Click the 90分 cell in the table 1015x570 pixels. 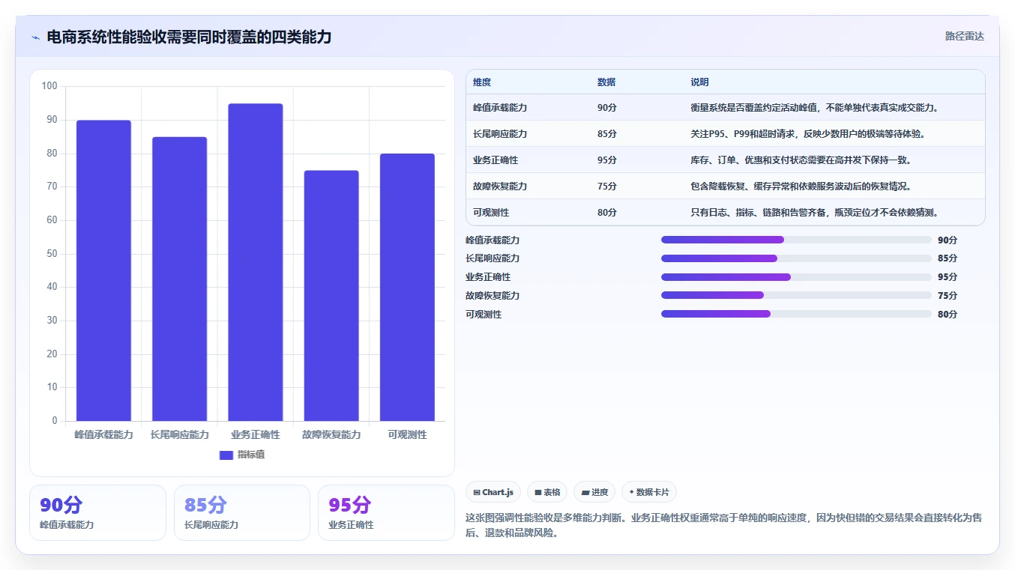click(x=607, y=107)
